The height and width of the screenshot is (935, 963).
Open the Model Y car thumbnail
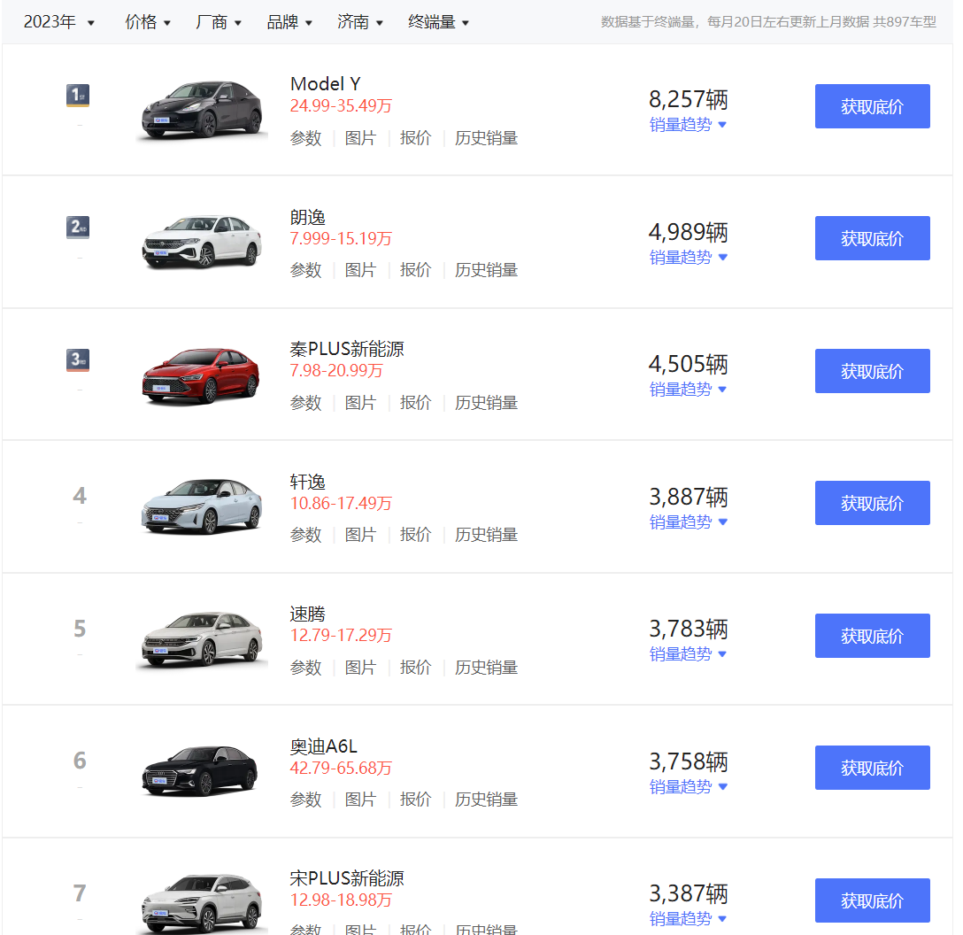[x=202, y=110]
